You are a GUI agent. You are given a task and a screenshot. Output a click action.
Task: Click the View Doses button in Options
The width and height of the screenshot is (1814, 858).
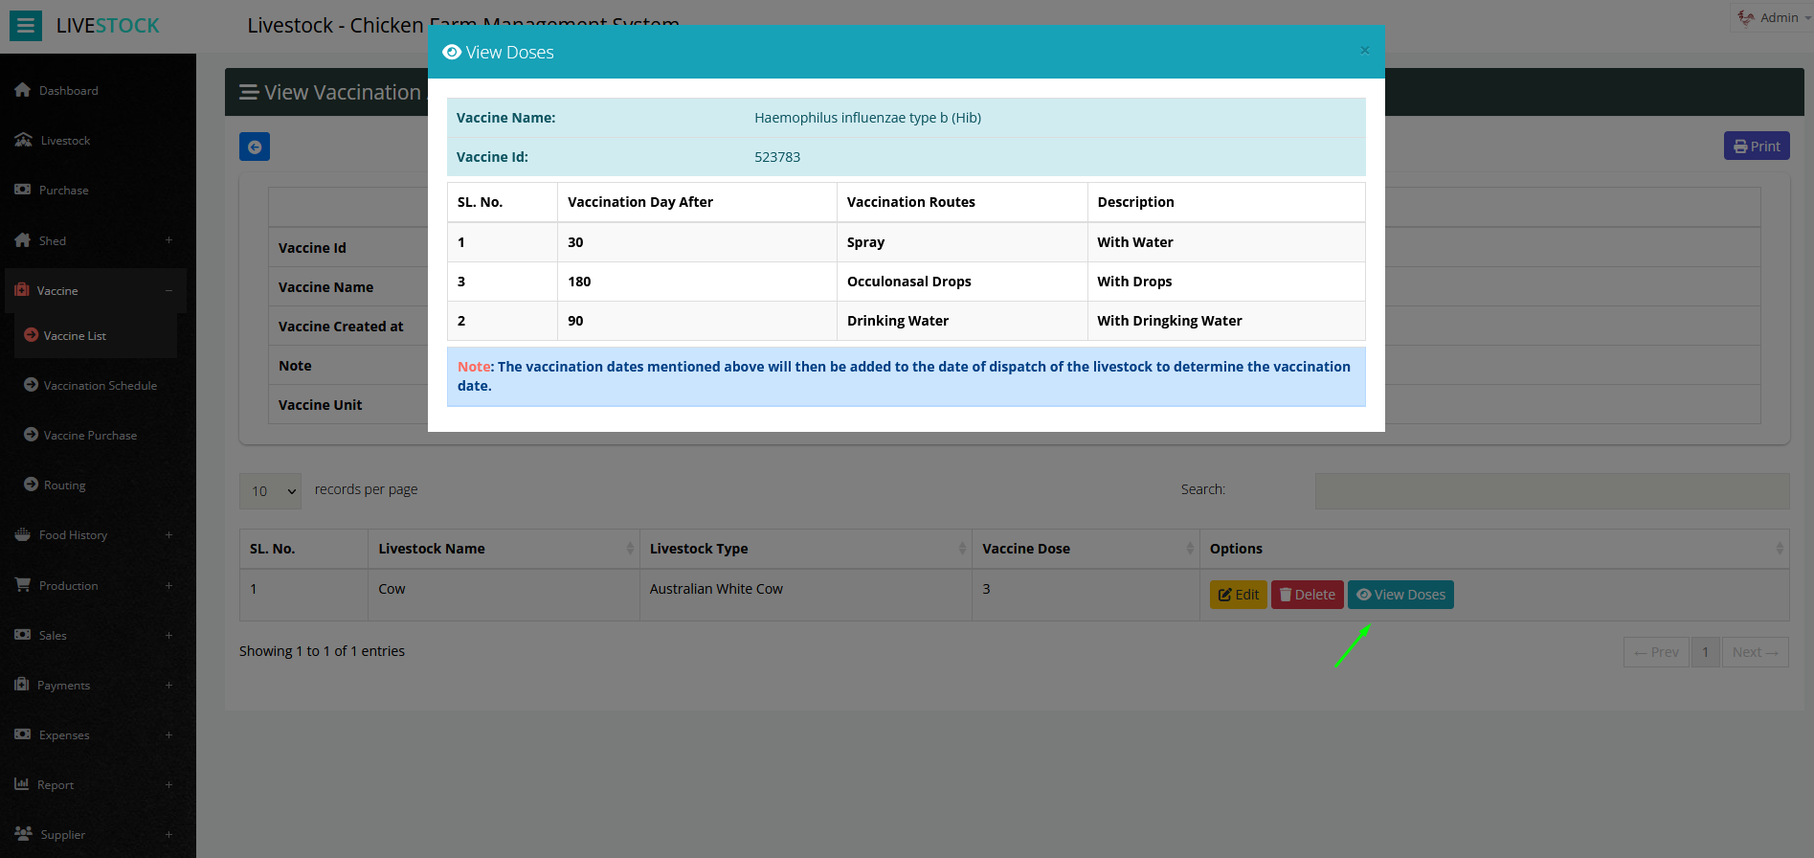(1400, 595)
